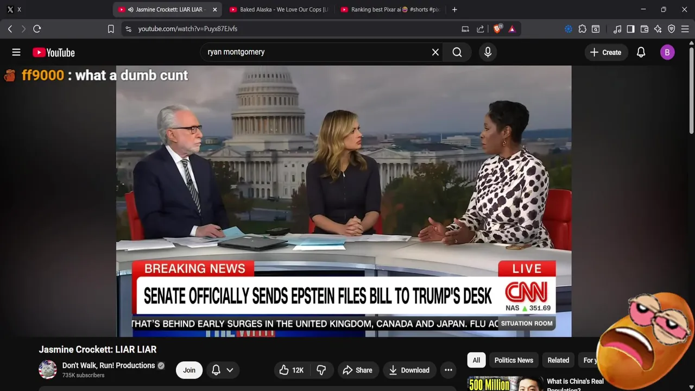Screen dimensions: 695x391
Task: Open the tab search icon in toolbar
Action: pos(596,29)
